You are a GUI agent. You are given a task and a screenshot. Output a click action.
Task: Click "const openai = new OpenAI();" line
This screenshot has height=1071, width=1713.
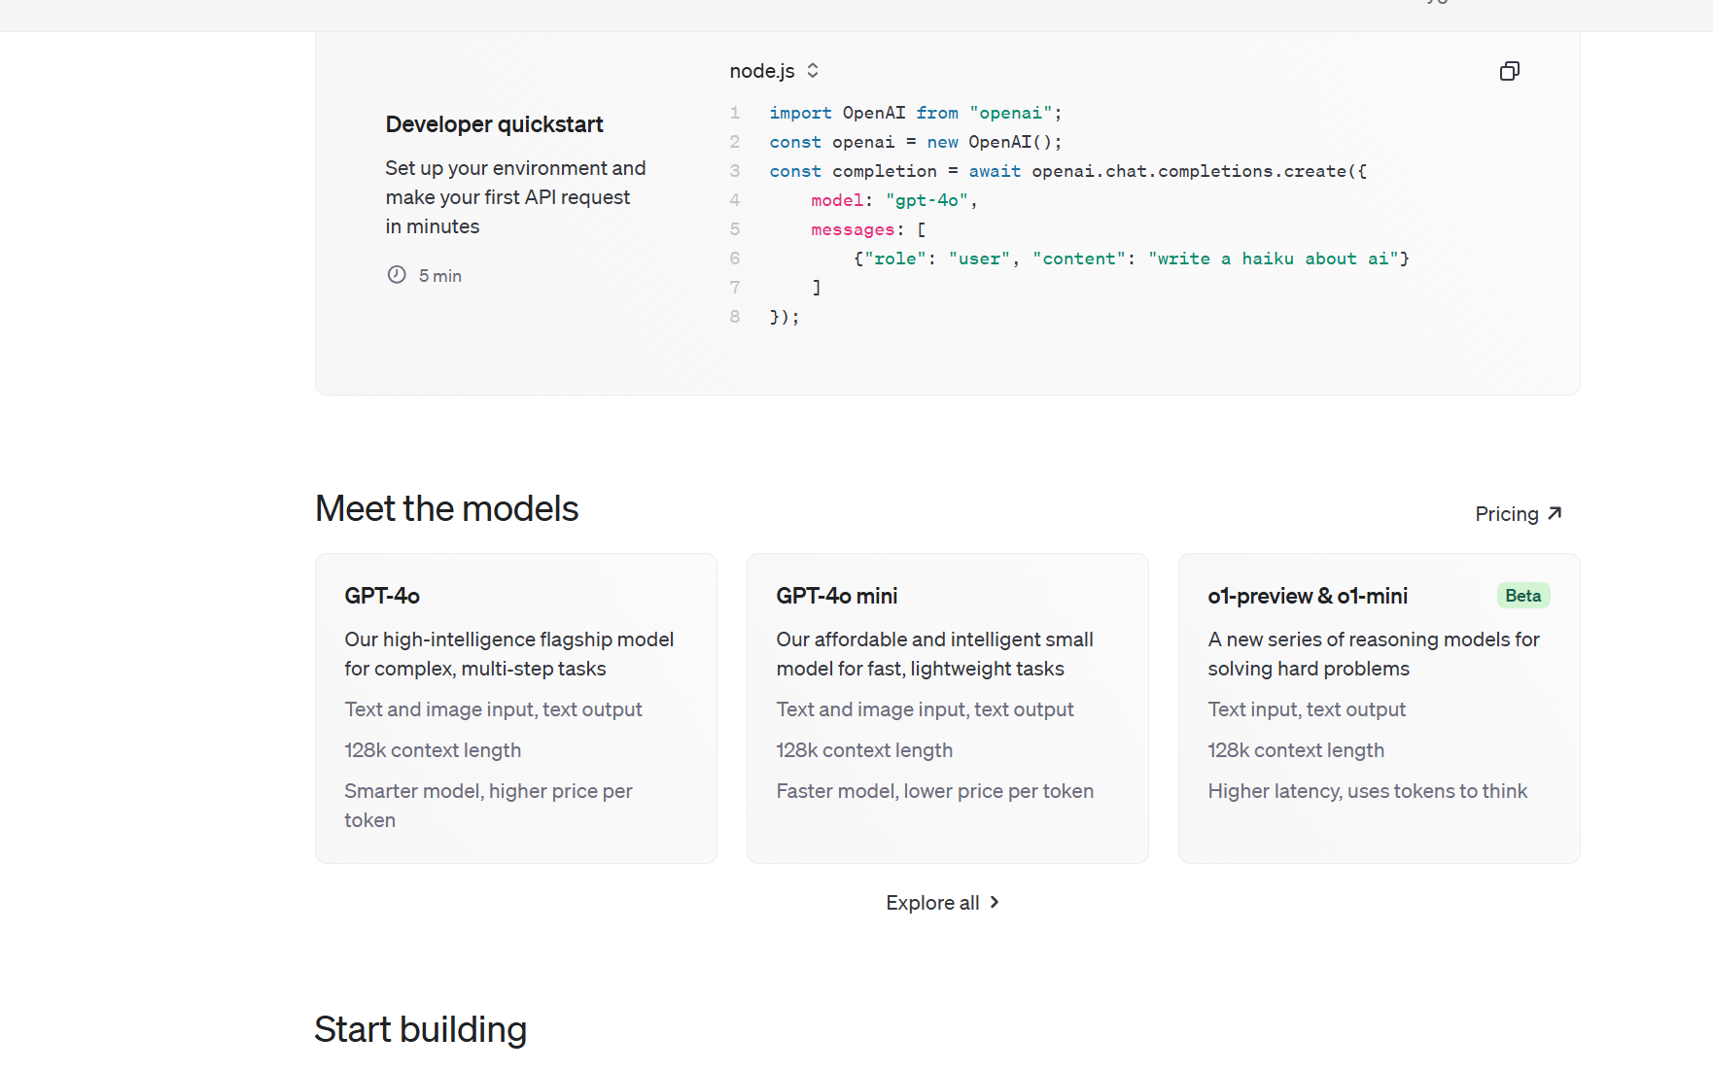916,142
